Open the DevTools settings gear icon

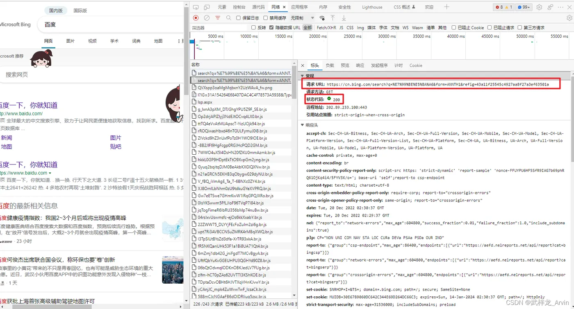coord(539,7)
